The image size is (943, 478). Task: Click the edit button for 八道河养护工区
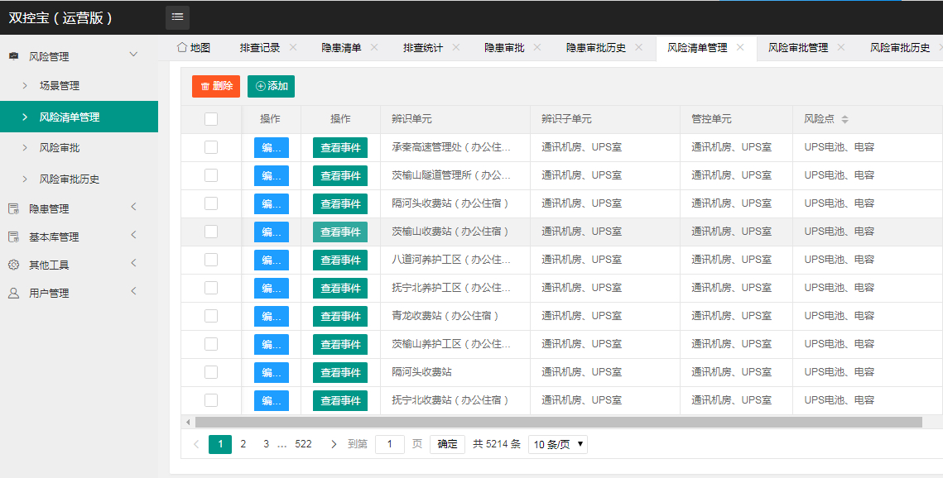pyautogui.click(x=272, y=260)
